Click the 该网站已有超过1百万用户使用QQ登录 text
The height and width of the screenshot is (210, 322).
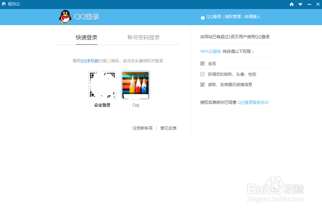[235, 37]
